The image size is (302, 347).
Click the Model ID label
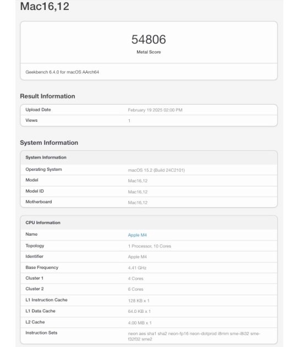(x=35, y=191)
